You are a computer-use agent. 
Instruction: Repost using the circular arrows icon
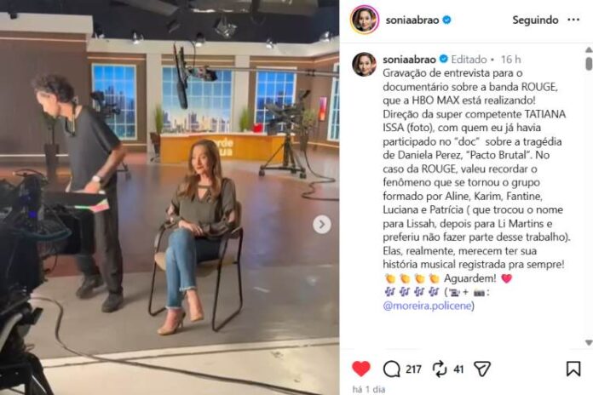440,369
